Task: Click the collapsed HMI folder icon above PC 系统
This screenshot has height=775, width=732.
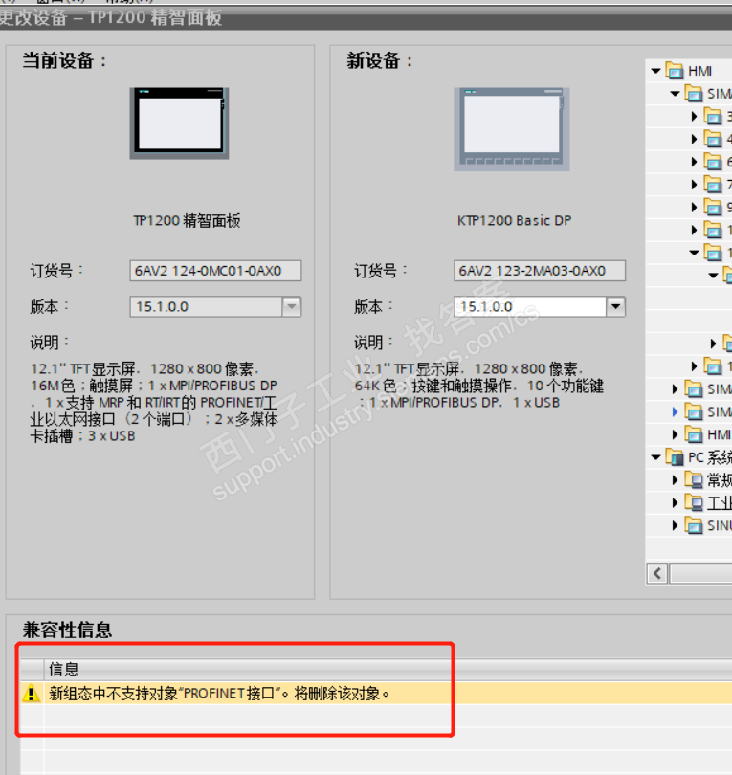Action: (x=694, y=434)
